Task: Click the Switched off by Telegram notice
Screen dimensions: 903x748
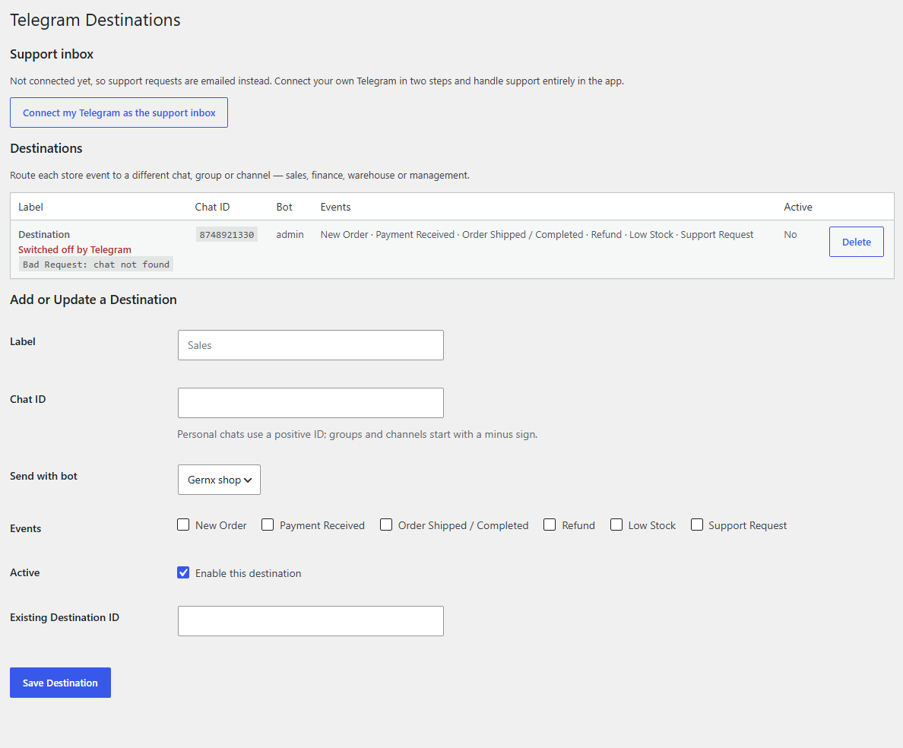Action: point(74,249)
